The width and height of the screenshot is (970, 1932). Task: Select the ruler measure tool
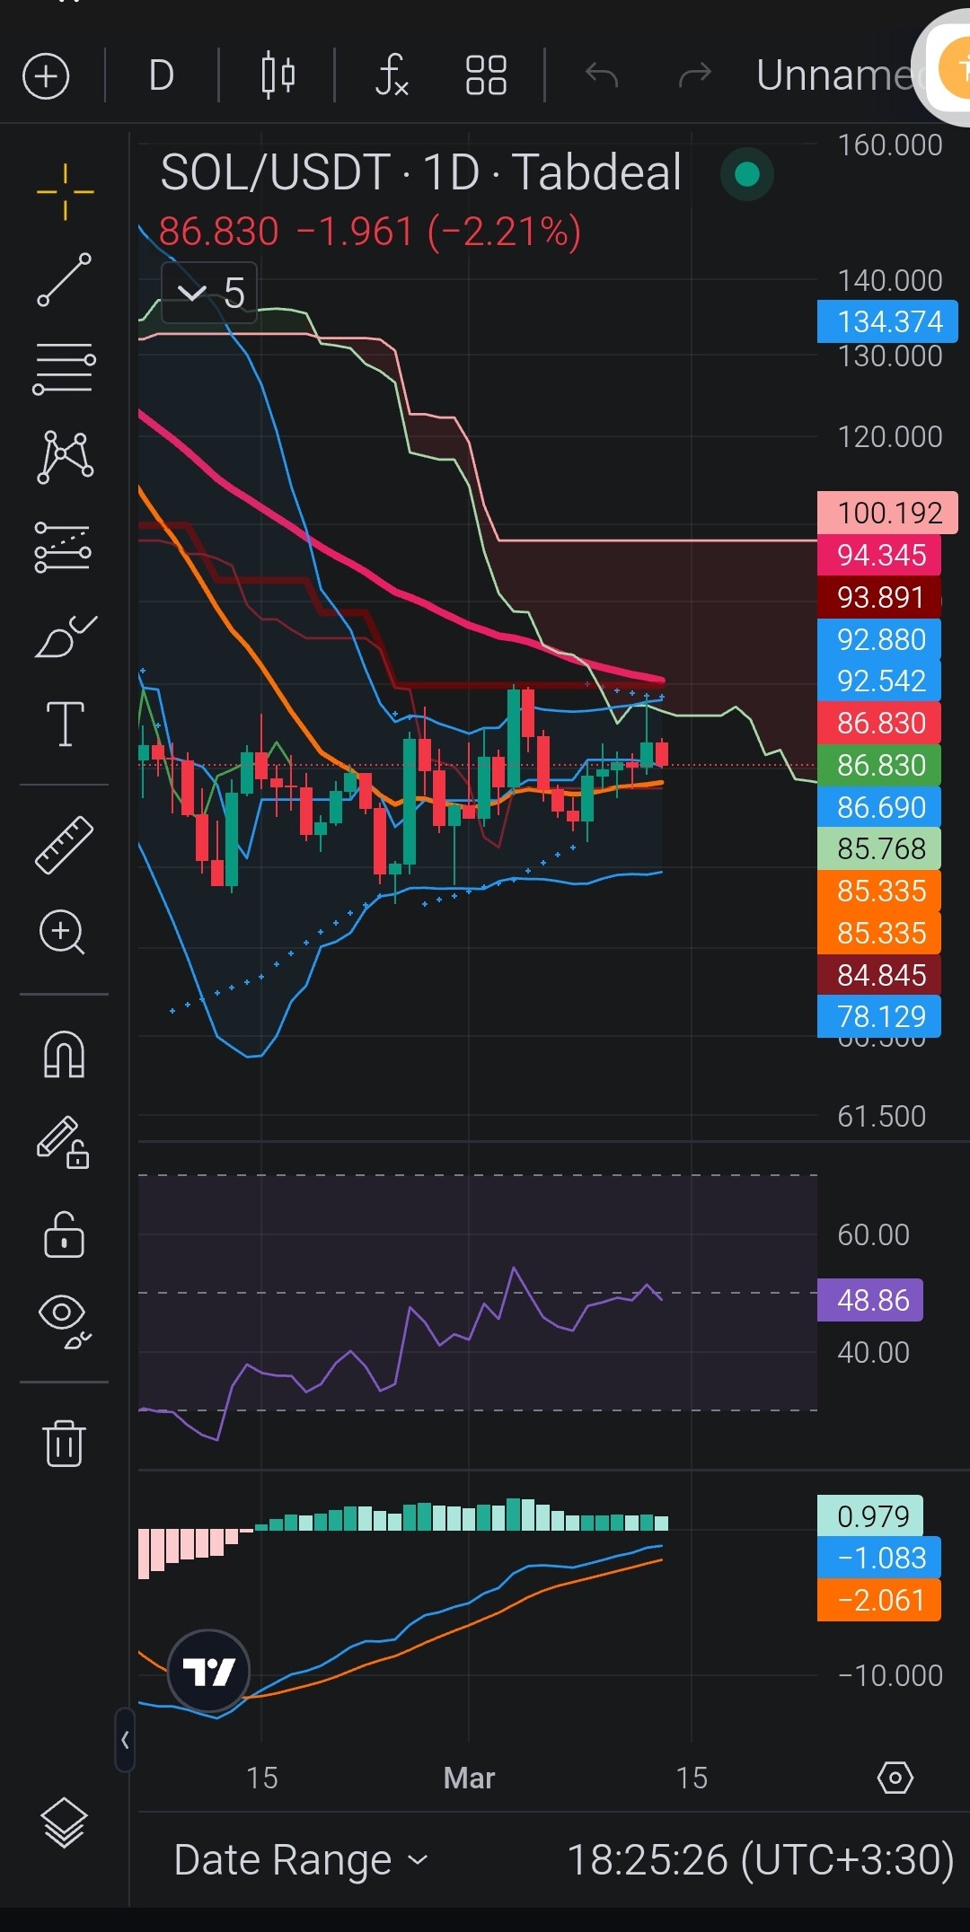pyautogui.click(x=65, y=845)
